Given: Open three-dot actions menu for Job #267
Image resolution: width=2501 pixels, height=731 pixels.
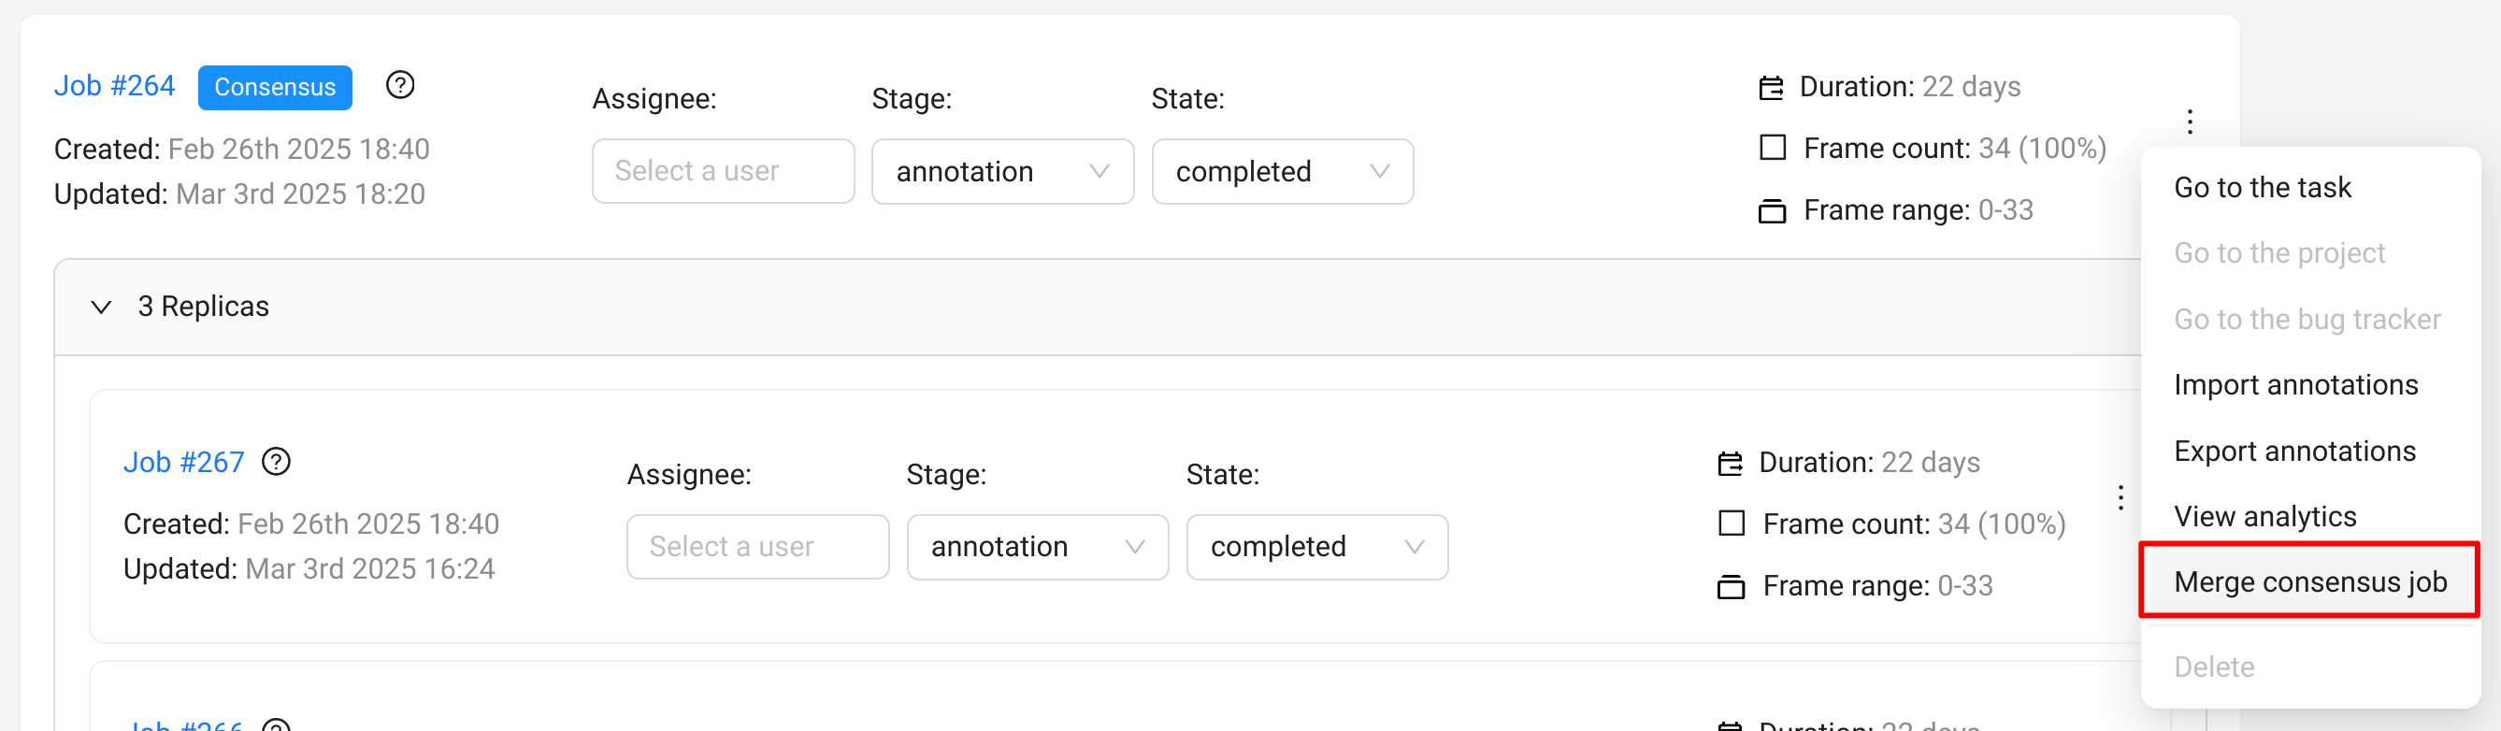Looking at the screenshot, I should 2120,497.
